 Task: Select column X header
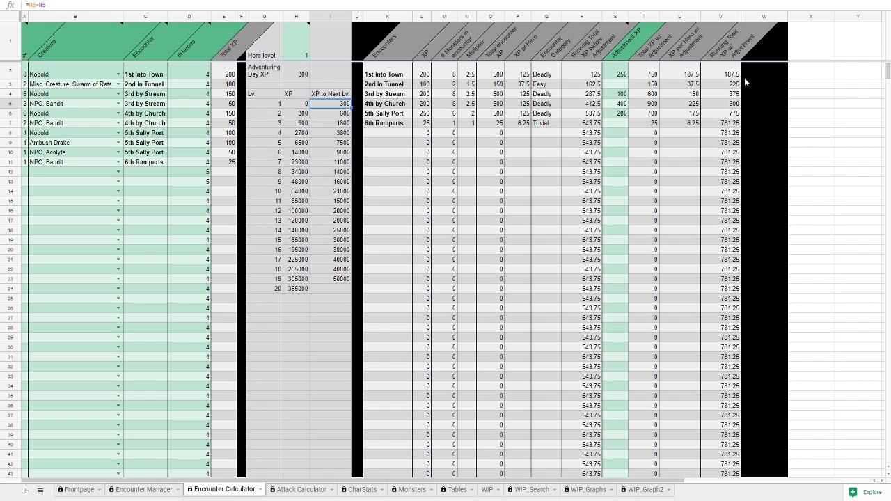(x=810, y=17)
